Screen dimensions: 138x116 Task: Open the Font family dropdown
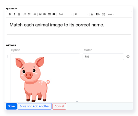[x=65, y=14]
